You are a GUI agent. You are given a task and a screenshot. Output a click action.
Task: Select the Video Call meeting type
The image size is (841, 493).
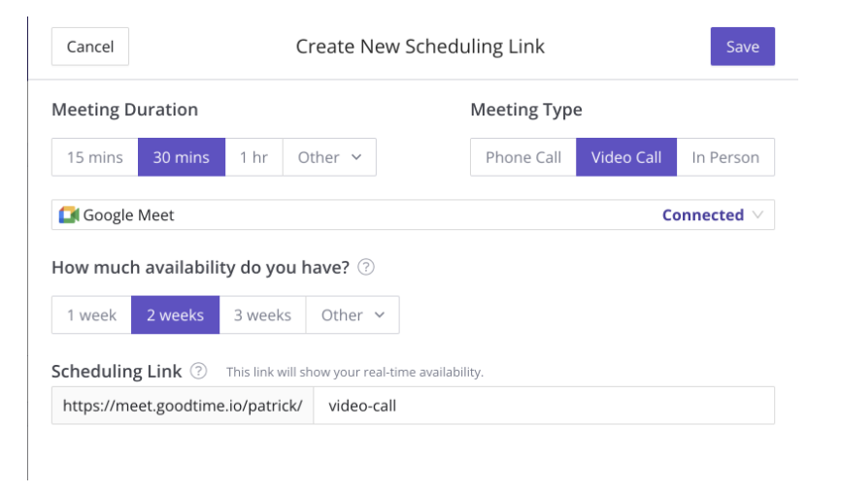pos(626,157)
